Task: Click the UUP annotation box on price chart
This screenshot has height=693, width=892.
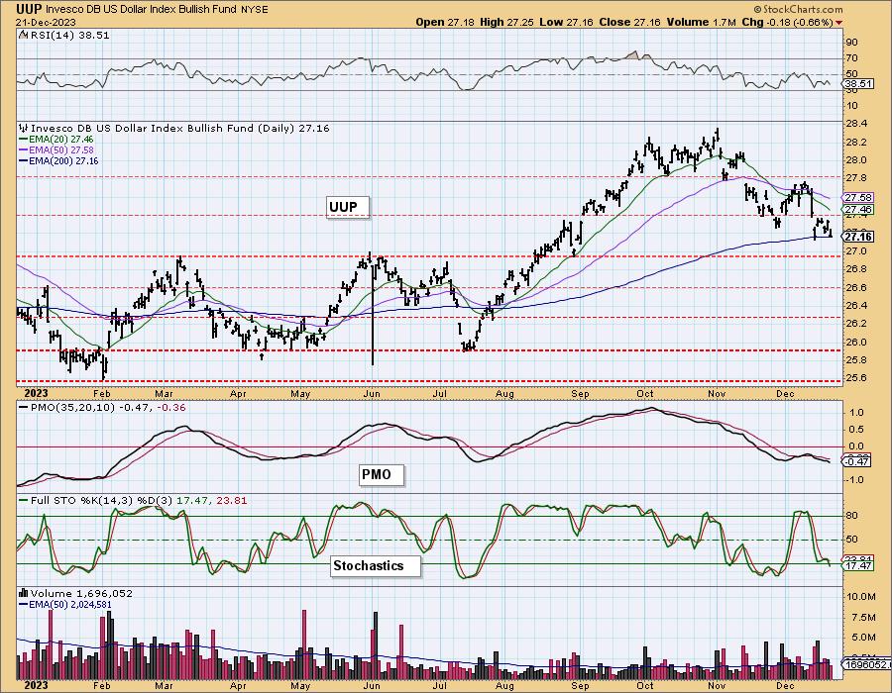Action: 348,207
